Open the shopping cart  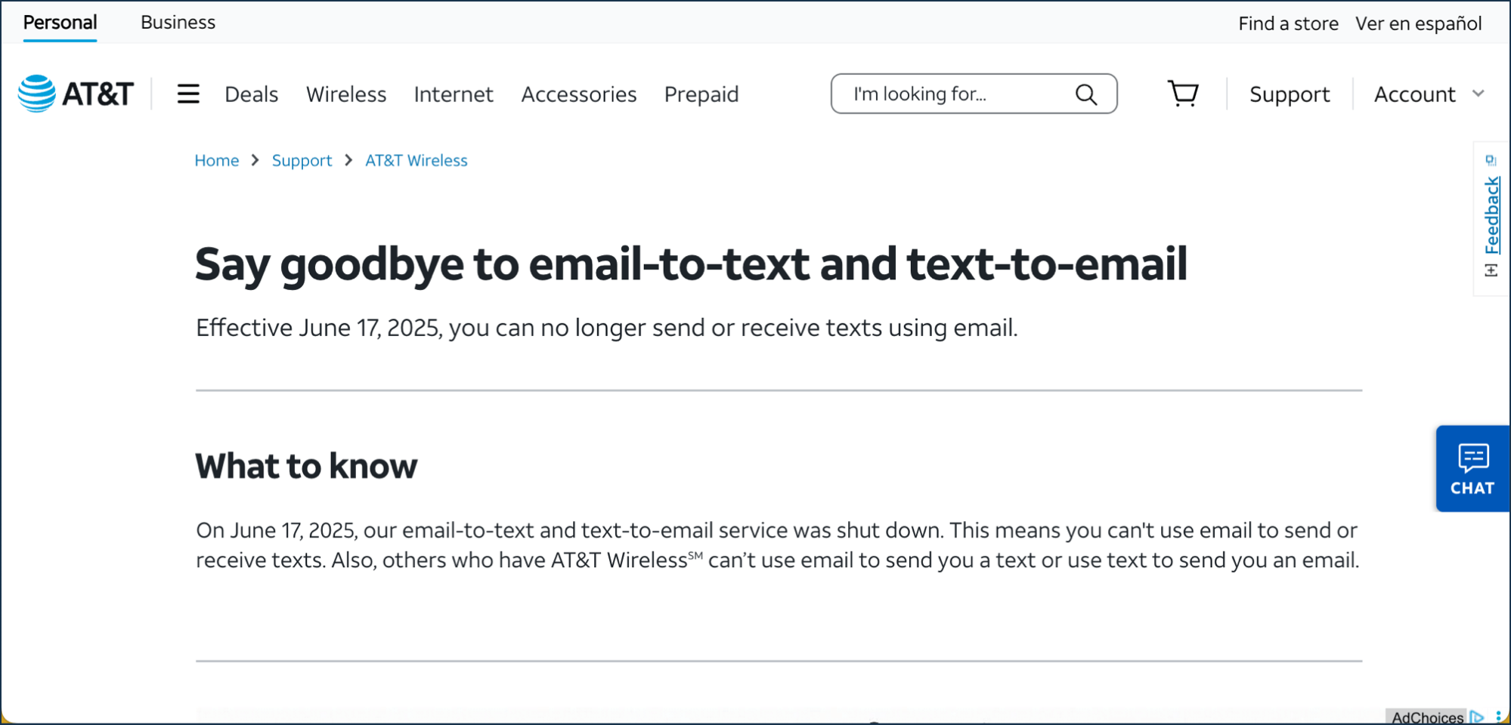tap(1183, 94)
